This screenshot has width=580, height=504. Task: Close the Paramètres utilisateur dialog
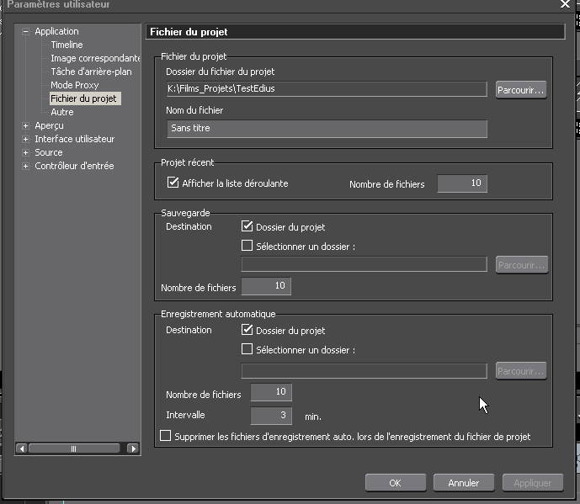(565, 5)
